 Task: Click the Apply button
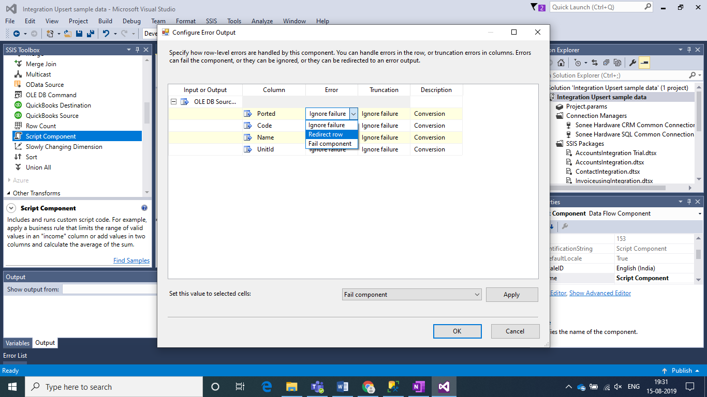[512, 295]
